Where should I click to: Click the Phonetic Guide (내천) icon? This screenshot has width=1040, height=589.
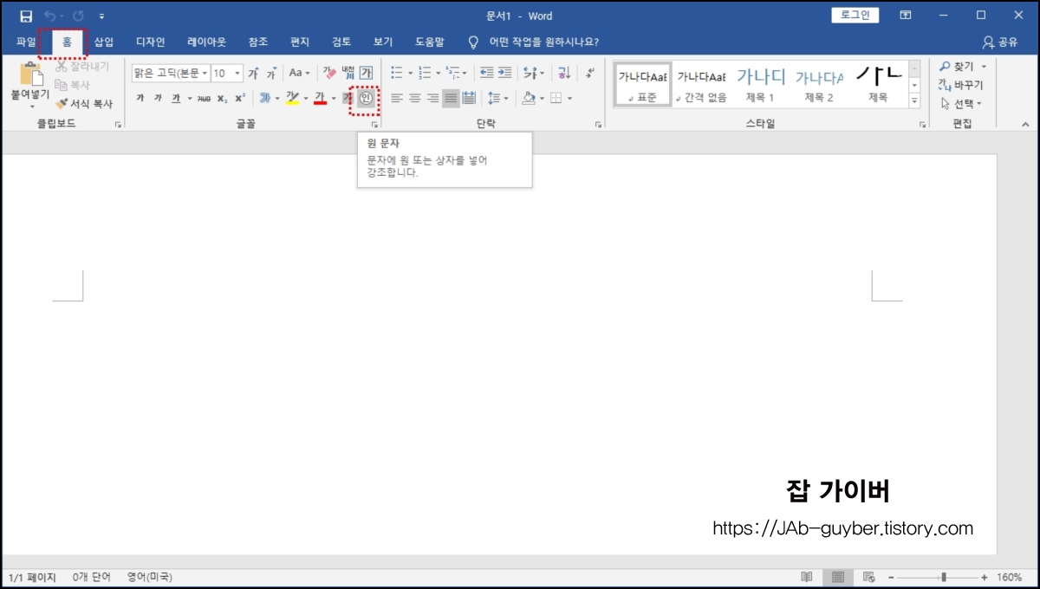click(348, 73)
